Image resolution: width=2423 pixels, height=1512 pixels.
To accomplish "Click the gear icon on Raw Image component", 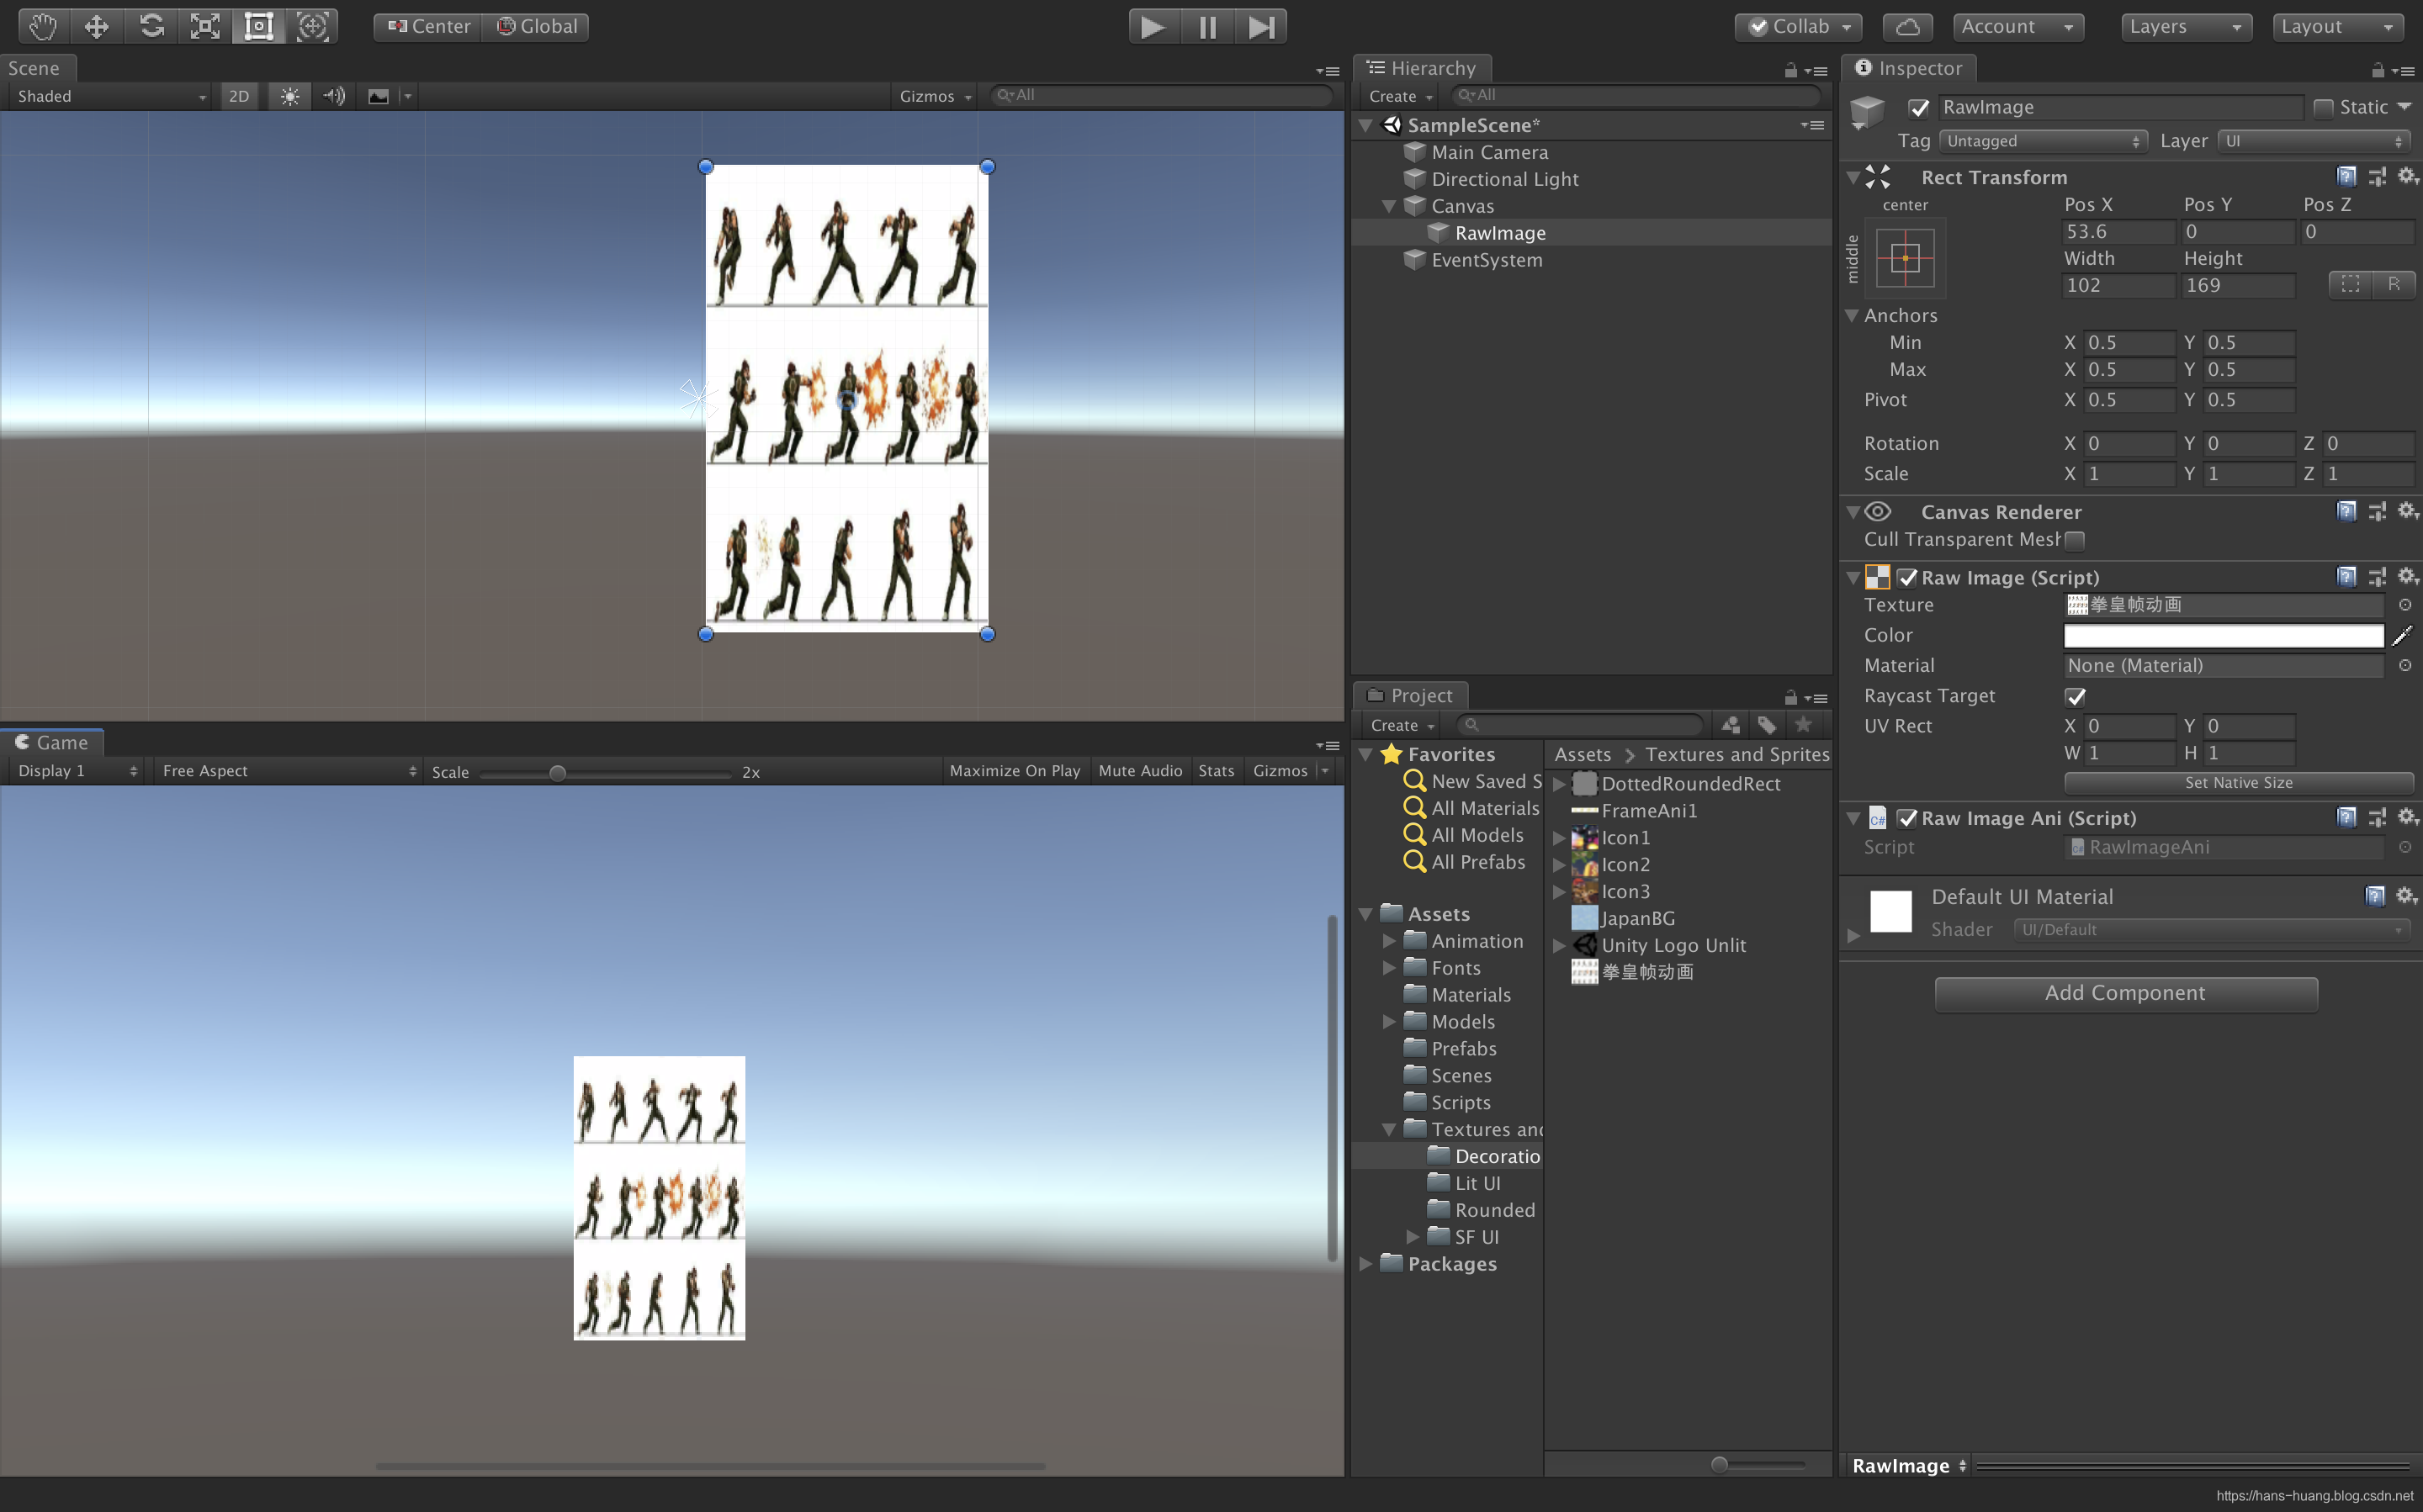I will (2408, 577).
